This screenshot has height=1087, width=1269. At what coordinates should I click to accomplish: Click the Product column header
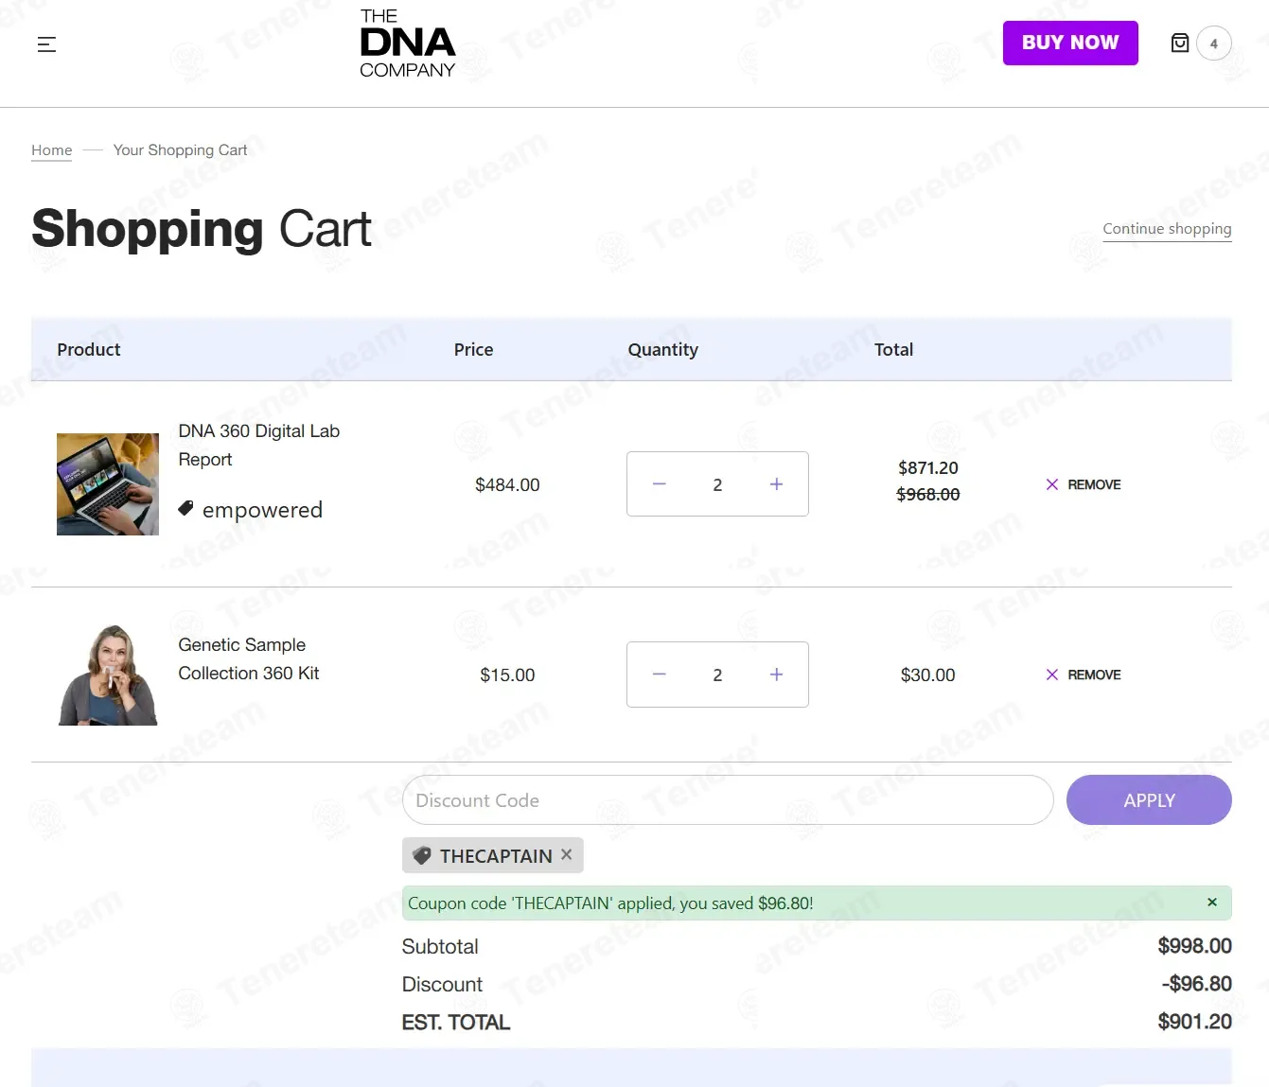point(89,349)
